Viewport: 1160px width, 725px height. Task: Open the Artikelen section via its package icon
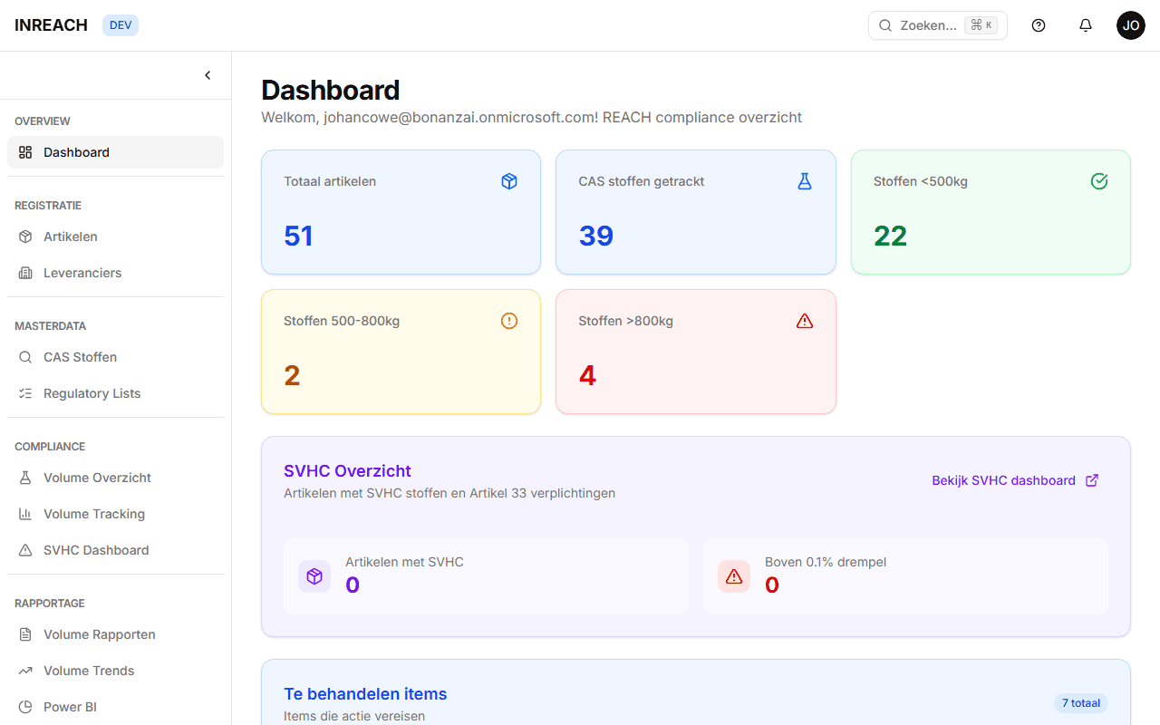[25, 237]
